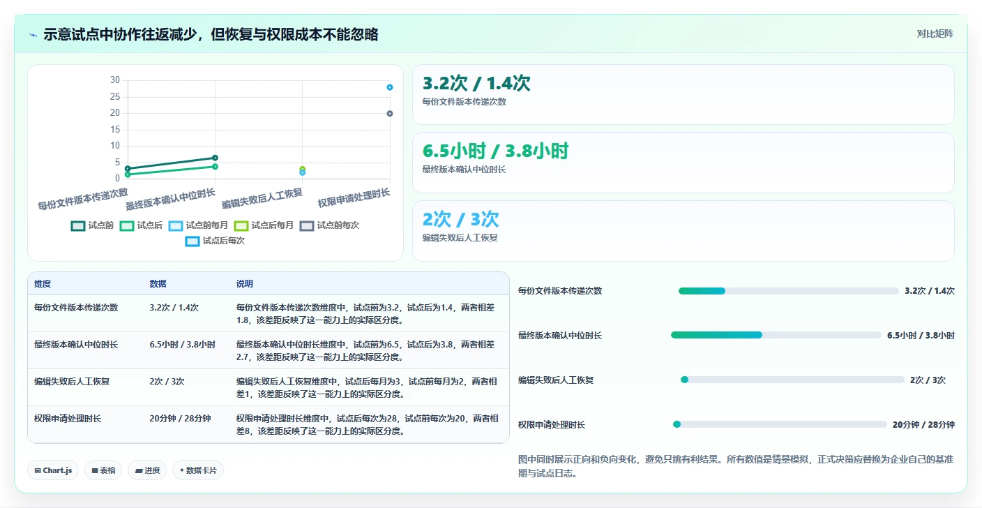
Task: Click the 最终版本确认中位时长 x-axis label in the chart
Action: [x=171, y=199]
